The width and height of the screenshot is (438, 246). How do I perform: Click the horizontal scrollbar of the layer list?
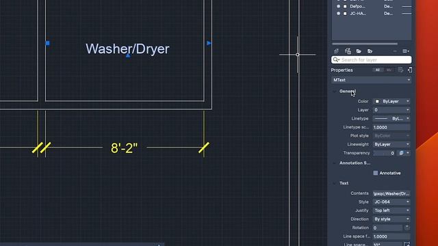coord(365,44)
